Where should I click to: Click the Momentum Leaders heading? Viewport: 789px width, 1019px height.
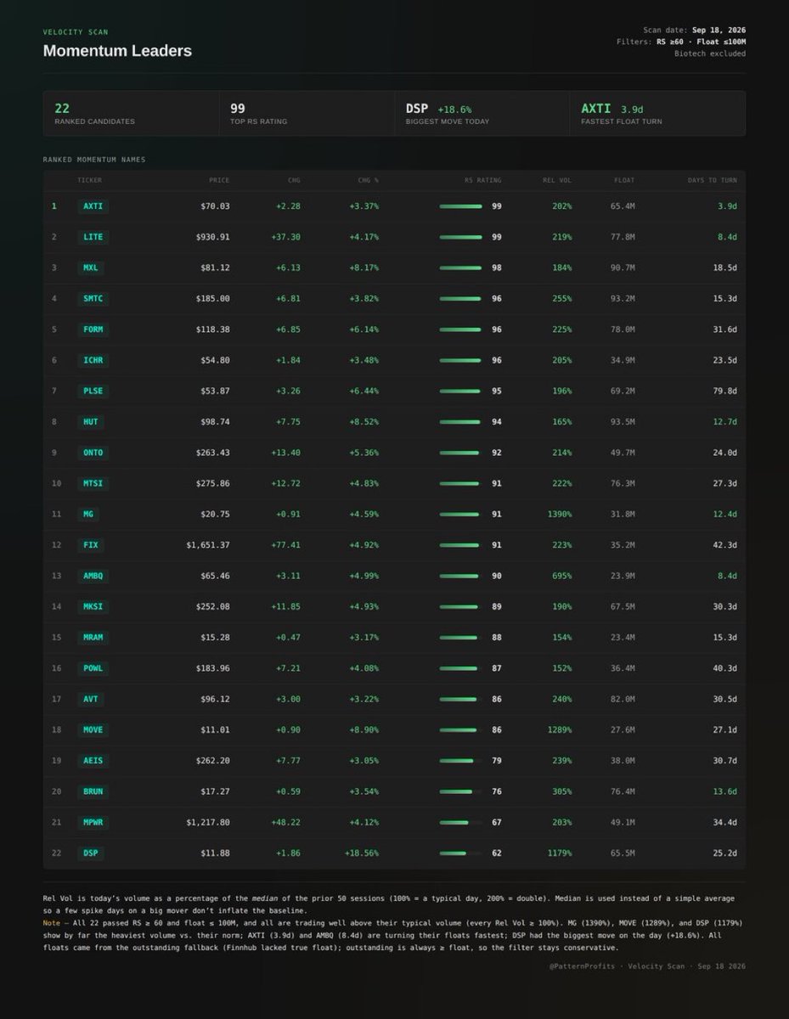(117, 51)
